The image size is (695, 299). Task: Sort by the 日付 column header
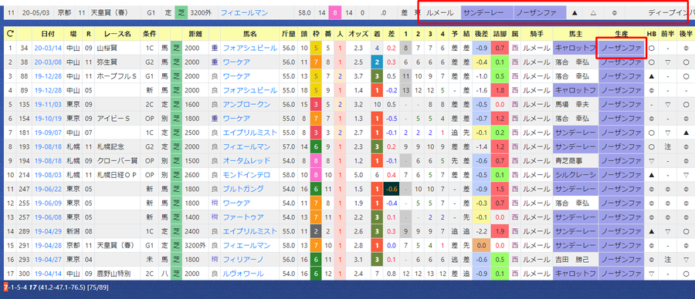coord(49,33)
